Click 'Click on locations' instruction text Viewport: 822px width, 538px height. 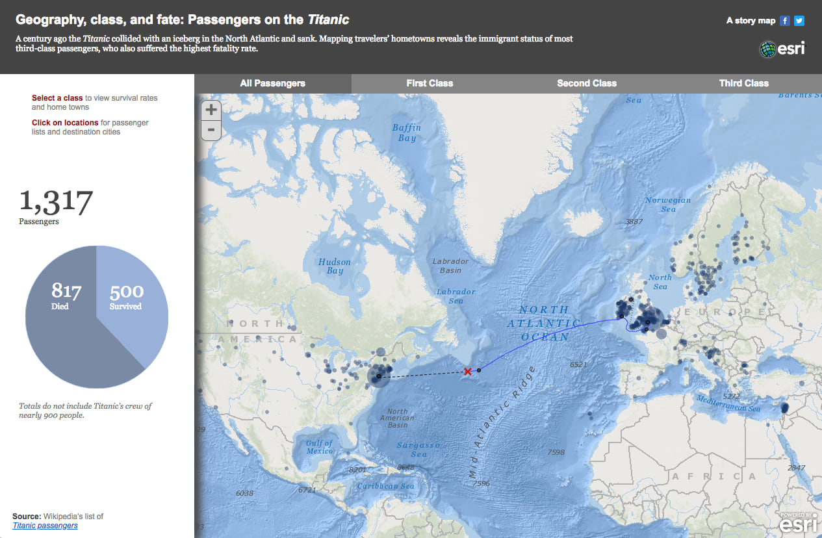[x=65, y=122]
